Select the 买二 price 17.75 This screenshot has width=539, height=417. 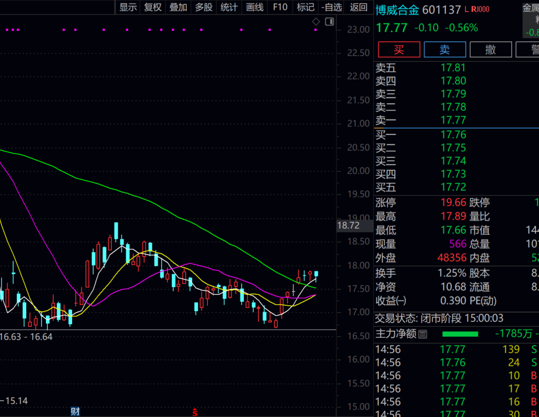coord(453,147)
